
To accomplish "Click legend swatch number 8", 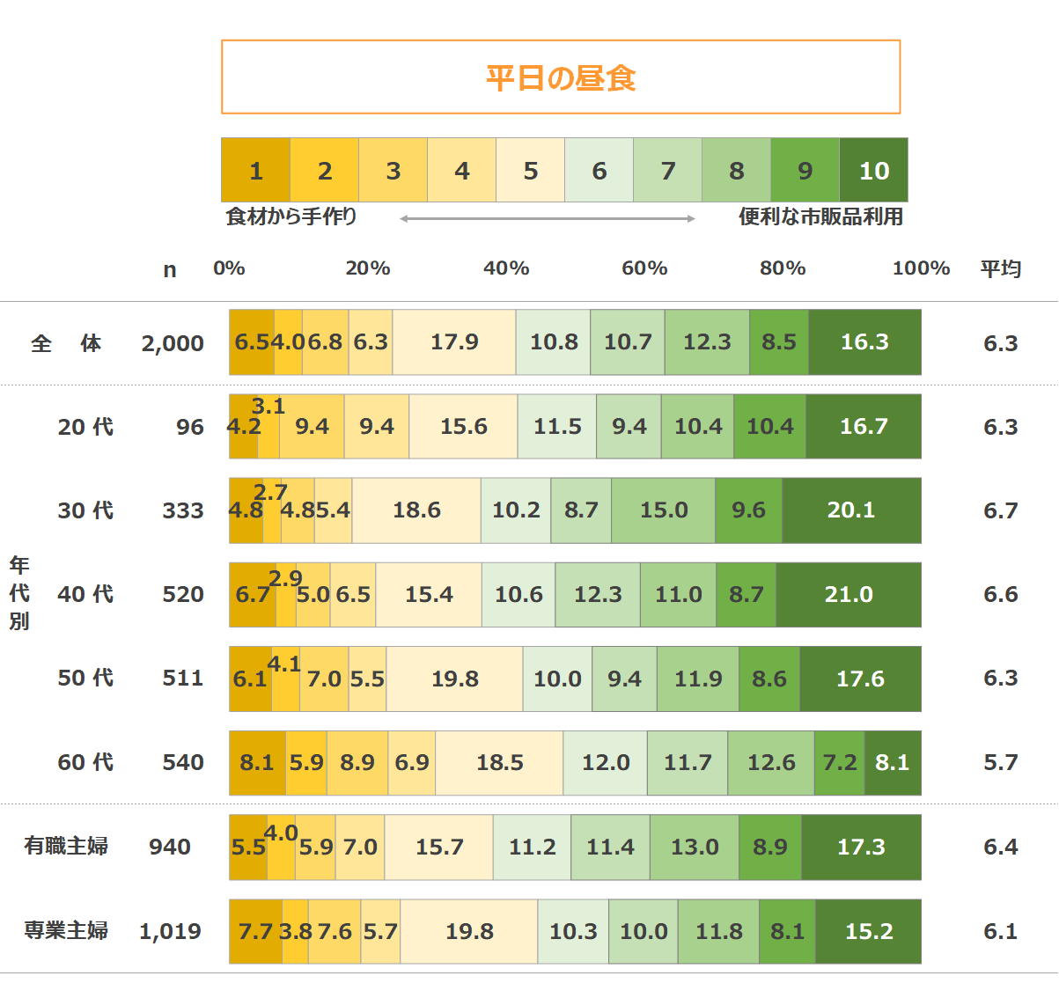I will (x=736, y=171).
